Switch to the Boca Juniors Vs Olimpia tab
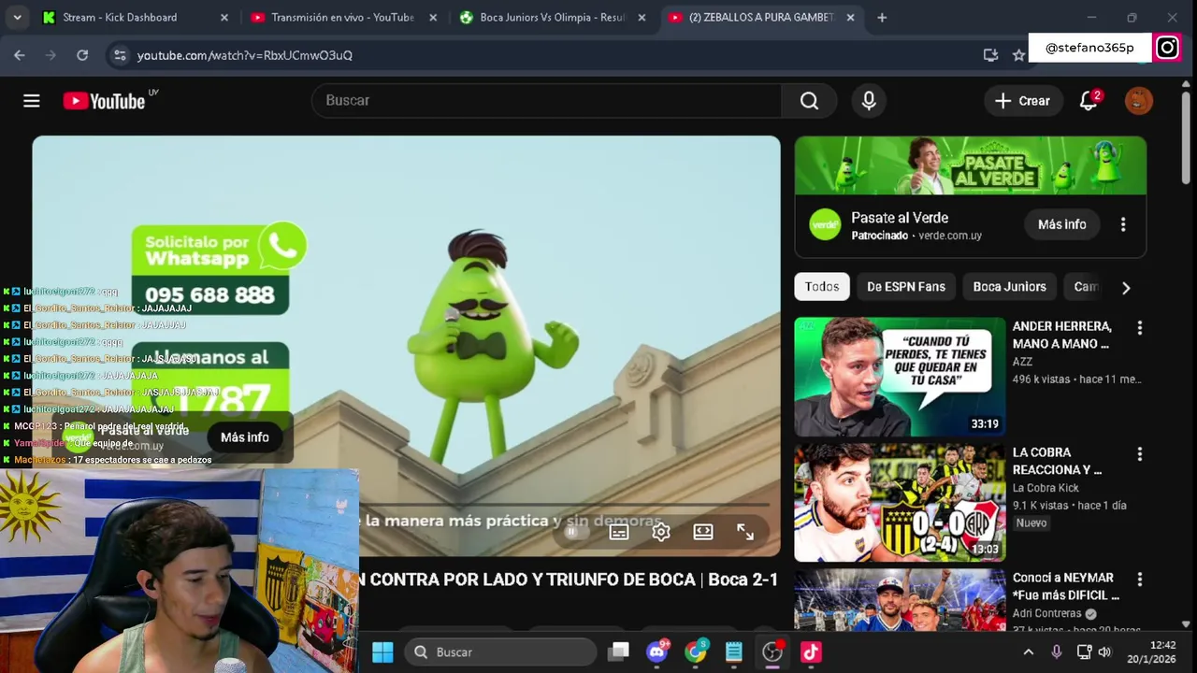Image resolution: width=1197 pixels, height=673 pixels. (x=550, y=17)
